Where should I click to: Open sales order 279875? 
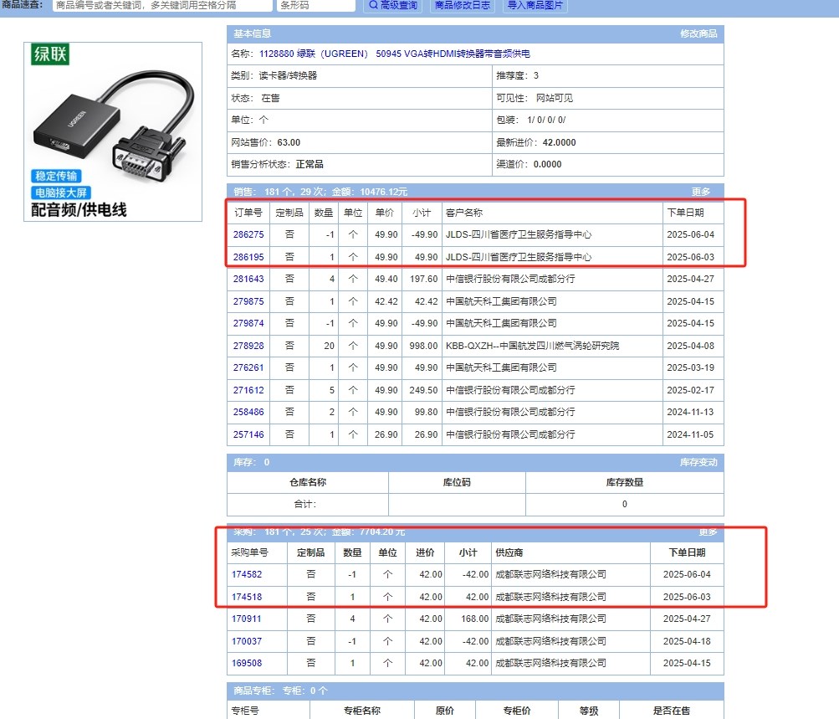pos(248,301)
